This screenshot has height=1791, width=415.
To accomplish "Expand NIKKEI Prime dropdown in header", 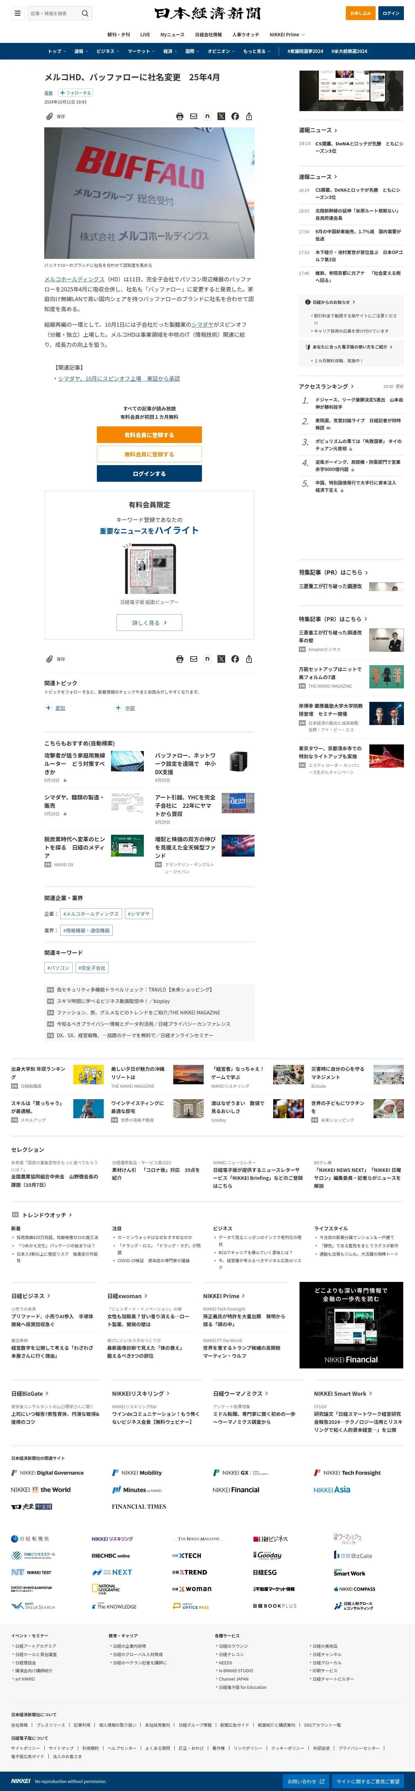I will (287, 35).
